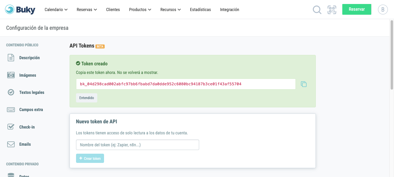Click the Check-in checkbox icon
This screenshot has height=177, width=394.
click(x=11, y=127)
